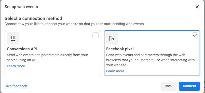Open the Give feedback link
Image resolution: width=205 pixels, height=93 pixels.
pyautogui.click(x=16, y=86)
